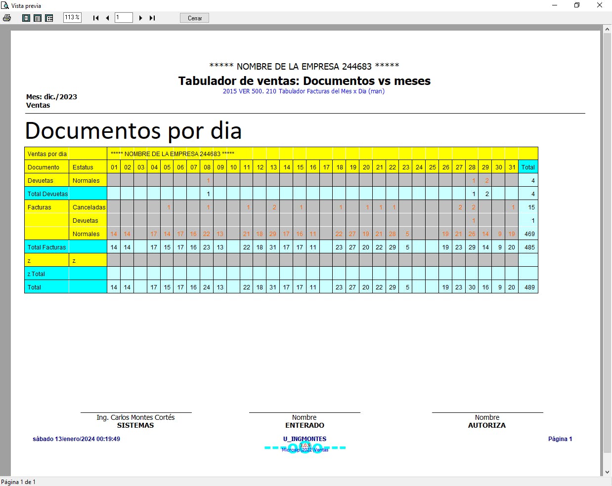
Task: Restore down the Vista previa window
Action: point(577,5)
